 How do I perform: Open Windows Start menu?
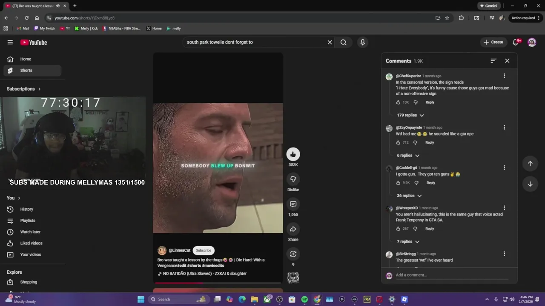(x=141, y=299)
